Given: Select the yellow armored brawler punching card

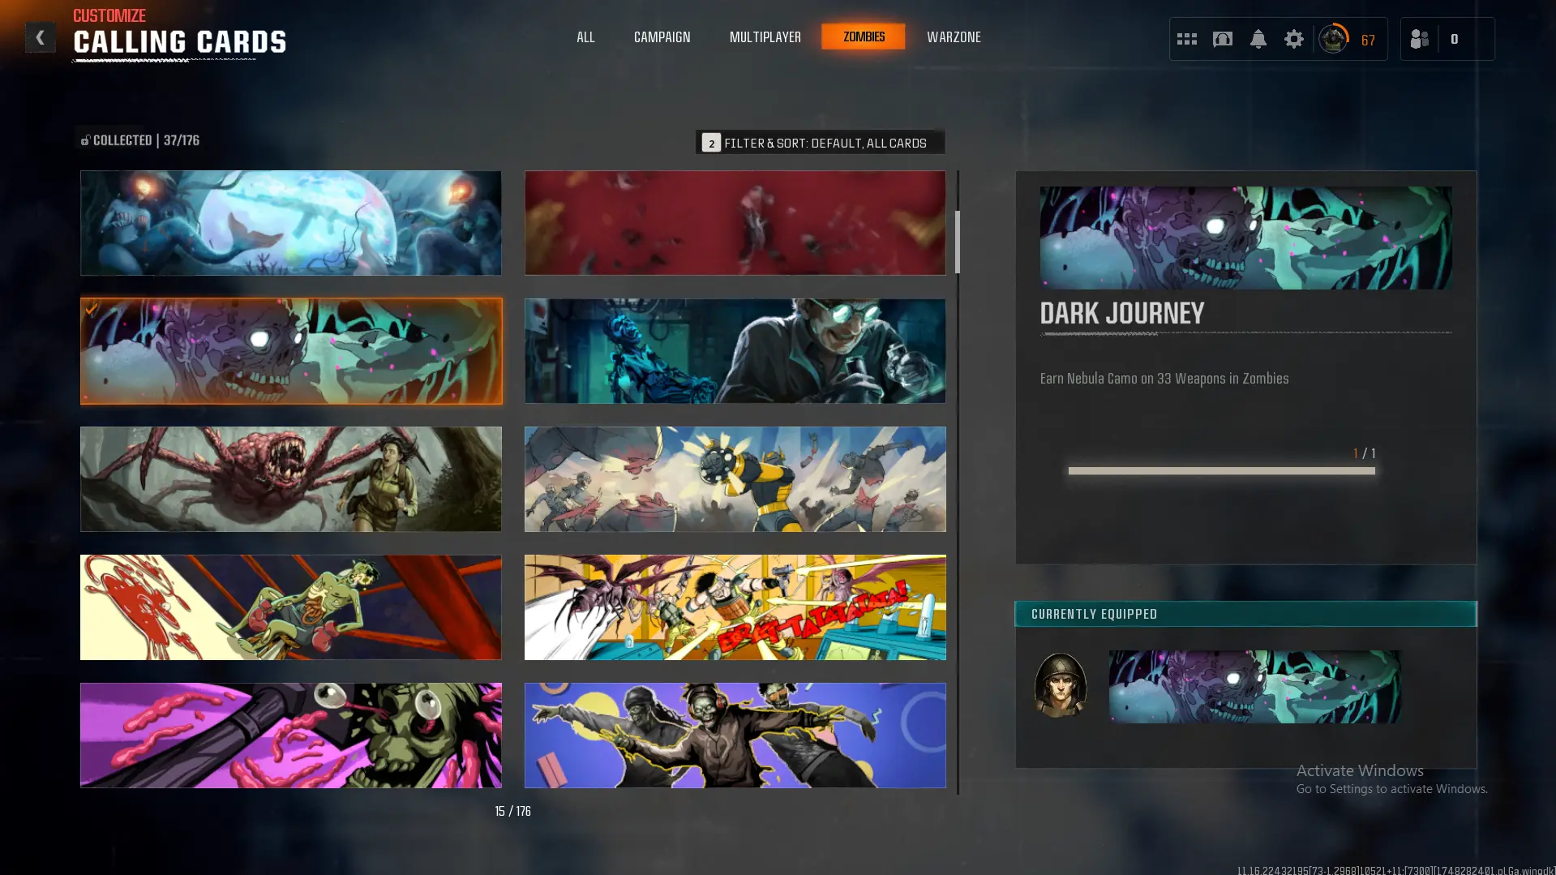Looking at the screenshot, I should pyautogui.click(x=735, y=479).
